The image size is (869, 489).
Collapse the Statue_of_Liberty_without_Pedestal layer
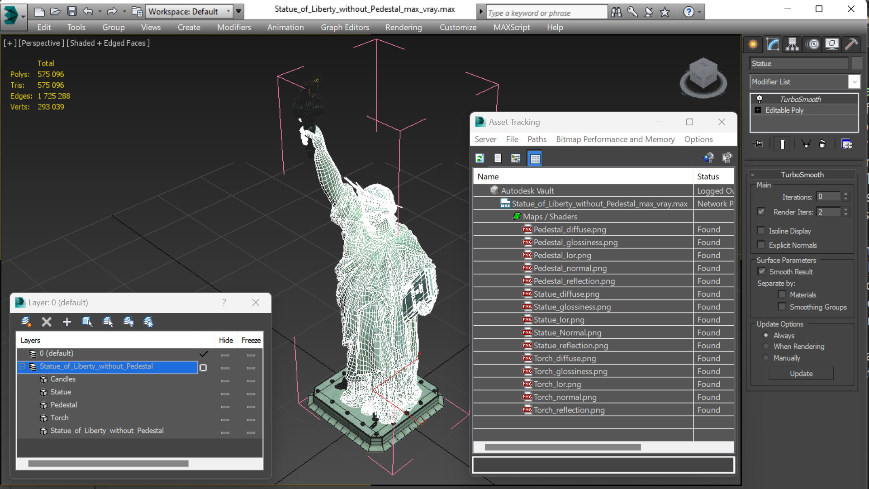click(x=22, y=366)
